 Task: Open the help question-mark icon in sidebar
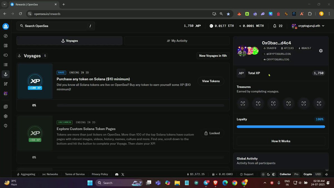[6, 126]
